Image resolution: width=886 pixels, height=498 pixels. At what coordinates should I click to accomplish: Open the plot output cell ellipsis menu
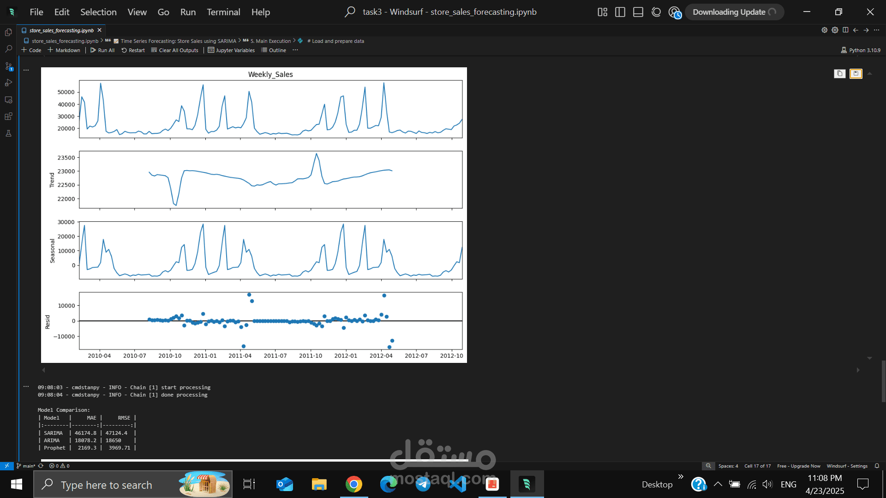pos(26,70)
